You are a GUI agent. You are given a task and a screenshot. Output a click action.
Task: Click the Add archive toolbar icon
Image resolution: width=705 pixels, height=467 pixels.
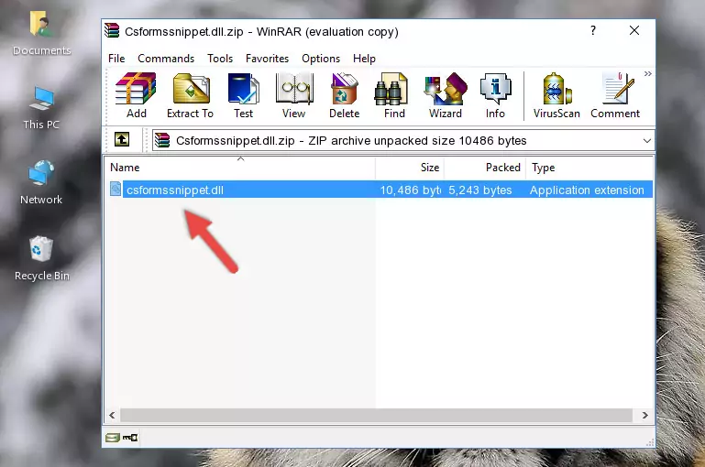pos(136,95)
